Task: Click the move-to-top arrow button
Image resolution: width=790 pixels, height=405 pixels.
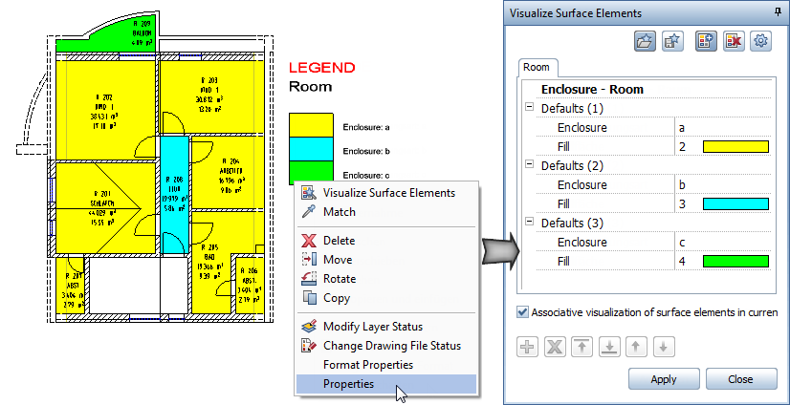Action: 582,347
